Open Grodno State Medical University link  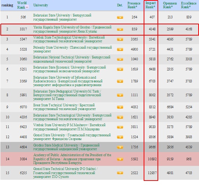66,147
